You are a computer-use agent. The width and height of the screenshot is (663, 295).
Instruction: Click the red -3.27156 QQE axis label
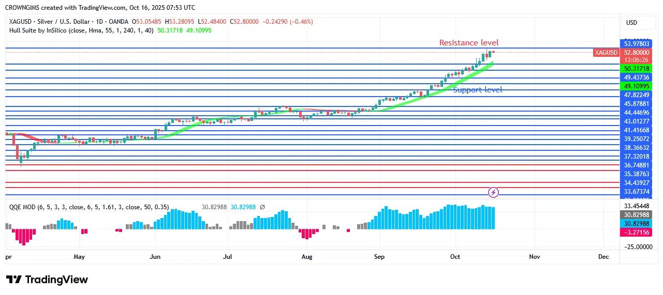[x=636, y=232]
